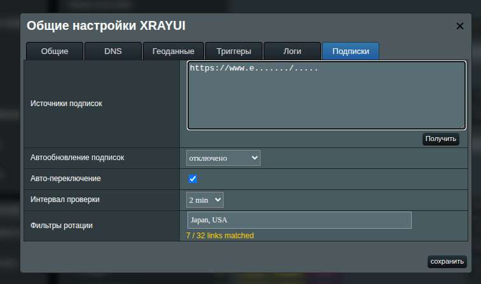Expand the Интервал проверки dropdown

click(205, 200)
